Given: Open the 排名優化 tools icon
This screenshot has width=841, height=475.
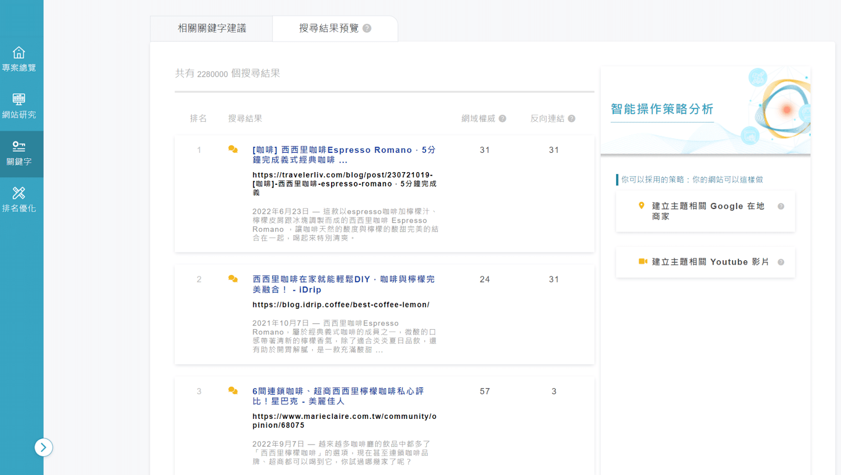Looking at the screenshot, I should coord(19,193).
